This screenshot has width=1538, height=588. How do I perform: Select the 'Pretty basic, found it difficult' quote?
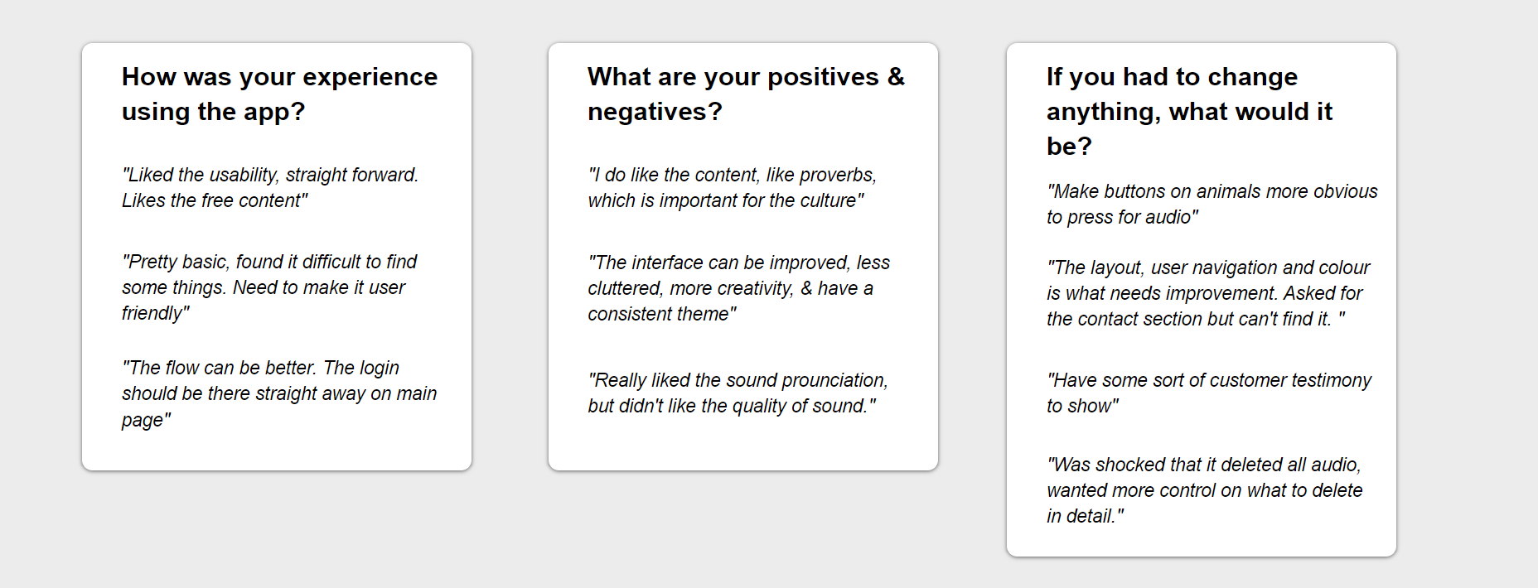(269, 287)
